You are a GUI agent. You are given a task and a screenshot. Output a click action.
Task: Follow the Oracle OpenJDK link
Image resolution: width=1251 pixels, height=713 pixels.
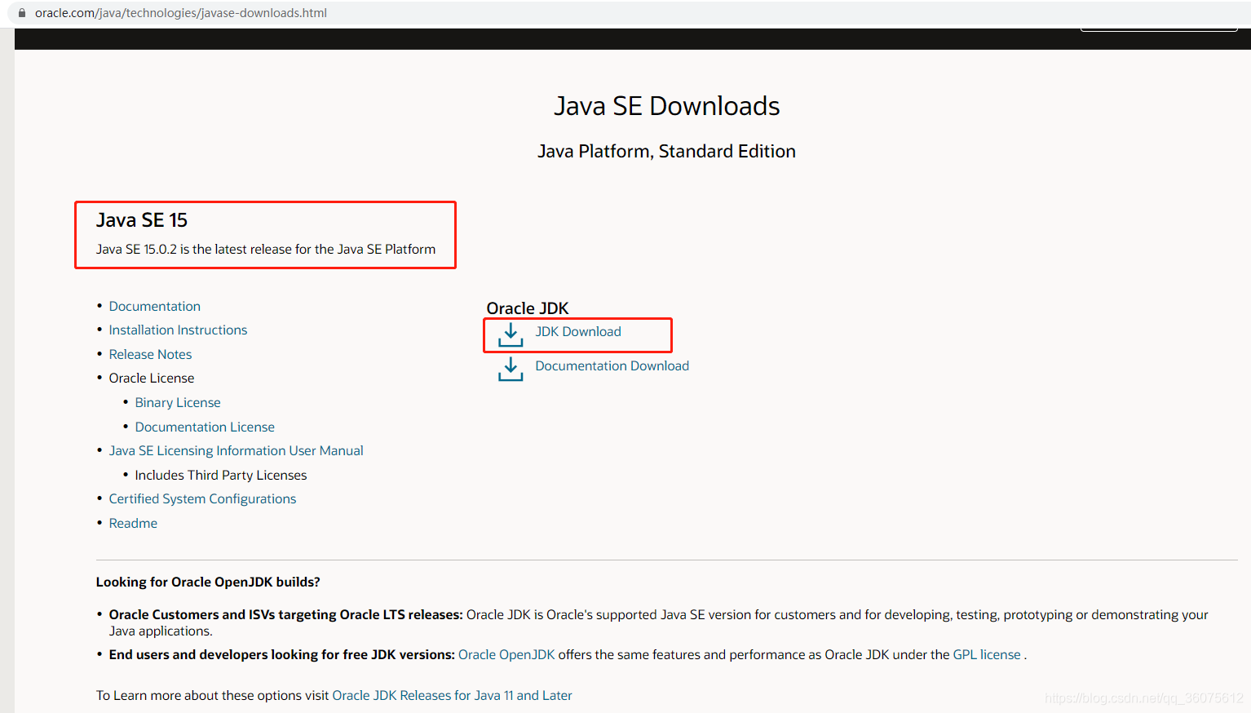click(x=506, y=654)
